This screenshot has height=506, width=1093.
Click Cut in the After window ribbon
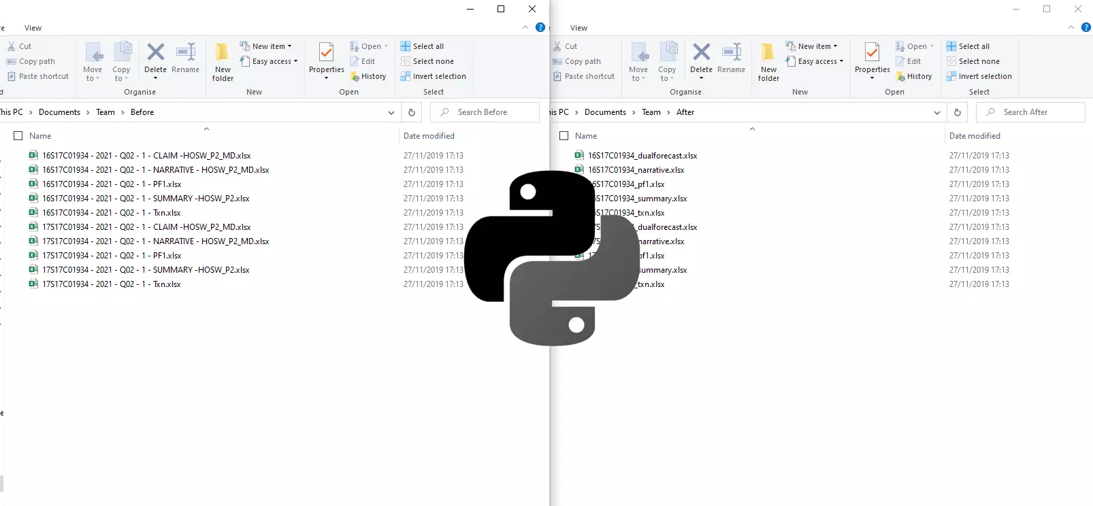tap(565, 46)
